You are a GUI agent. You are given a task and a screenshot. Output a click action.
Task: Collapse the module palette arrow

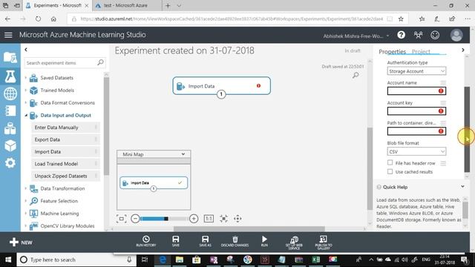pyautogui.click(x=26, y=50)
